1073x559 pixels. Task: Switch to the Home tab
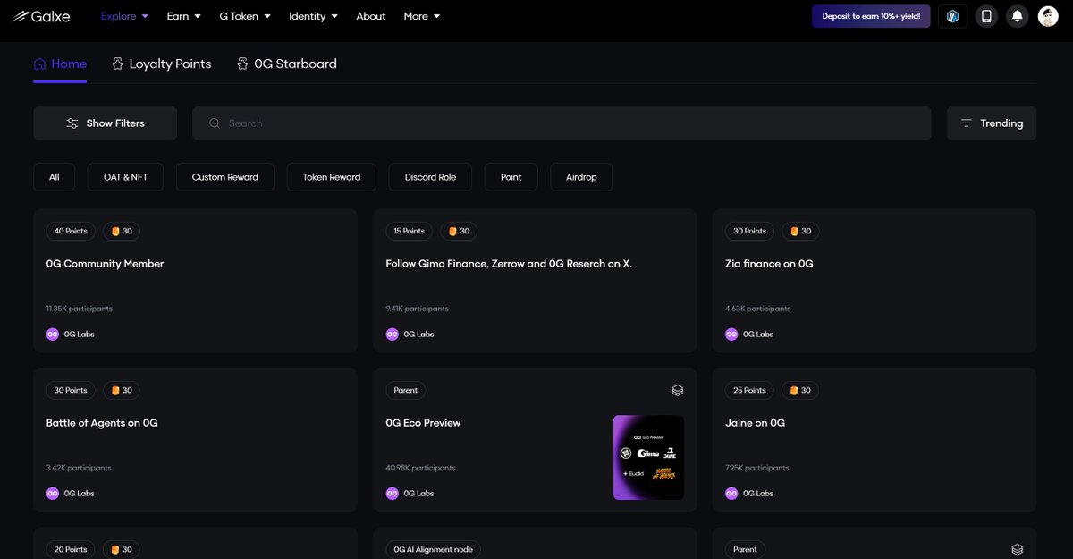pos(60,64)
